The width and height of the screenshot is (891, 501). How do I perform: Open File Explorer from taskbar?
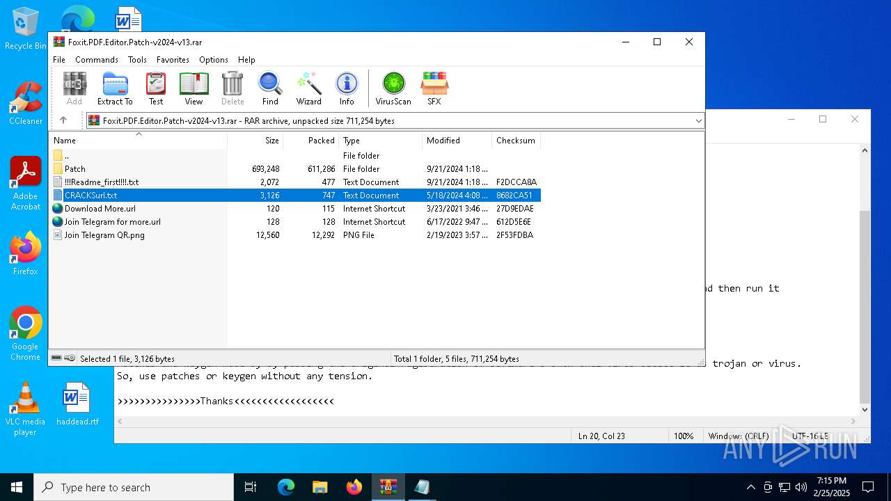(x=320, y=487)
